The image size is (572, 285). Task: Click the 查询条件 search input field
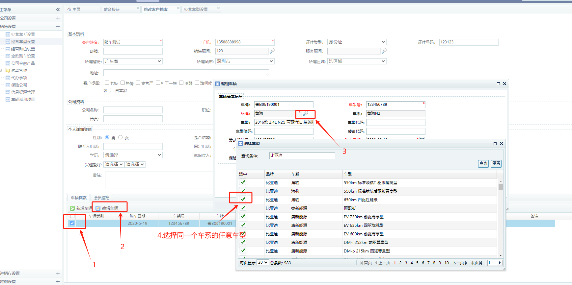(x=302, y=155)
